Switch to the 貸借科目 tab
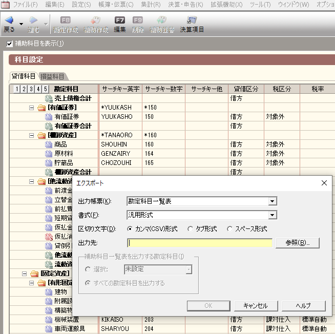The height and width of the screenshot is (334, 335). 24,76
